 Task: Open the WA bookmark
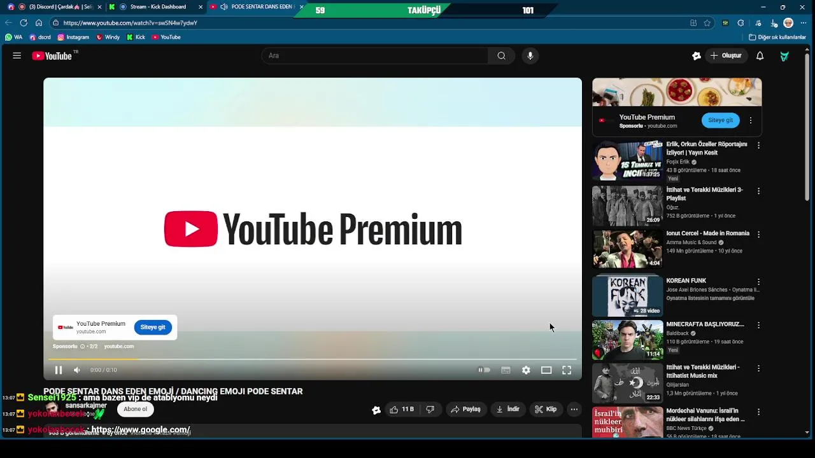(x=13, y=38)
